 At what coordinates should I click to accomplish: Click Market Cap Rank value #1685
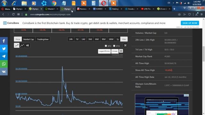coord(167,57)
